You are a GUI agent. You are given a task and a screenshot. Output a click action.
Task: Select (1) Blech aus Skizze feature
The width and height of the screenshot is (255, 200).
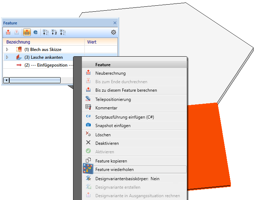click(43, 49)
